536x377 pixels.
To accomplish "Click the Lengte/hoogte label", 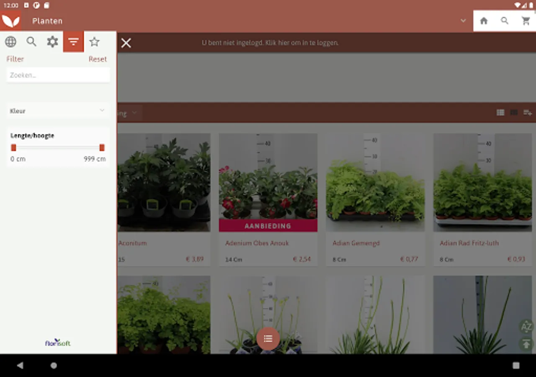I will [32, 136].
